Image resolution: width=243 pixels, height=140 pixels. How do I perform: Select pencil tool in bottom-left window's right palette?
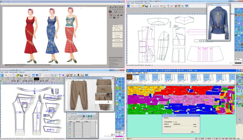click(120, 85)
